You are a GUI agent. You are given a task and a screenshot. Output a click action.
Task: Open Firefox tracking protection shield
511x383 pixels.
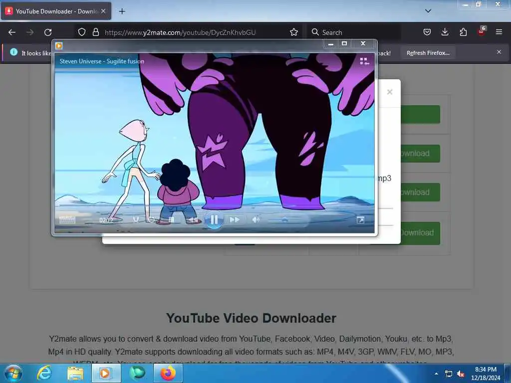point(82,32)
